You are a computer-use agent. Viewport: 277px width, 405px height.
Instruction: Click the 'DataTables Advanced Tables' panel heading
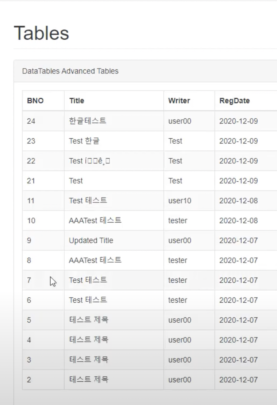point(70,71)
